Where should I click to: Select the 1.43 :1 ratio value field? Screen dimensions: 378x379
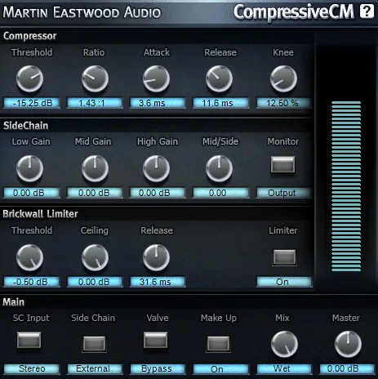click(x=95, y=103)
